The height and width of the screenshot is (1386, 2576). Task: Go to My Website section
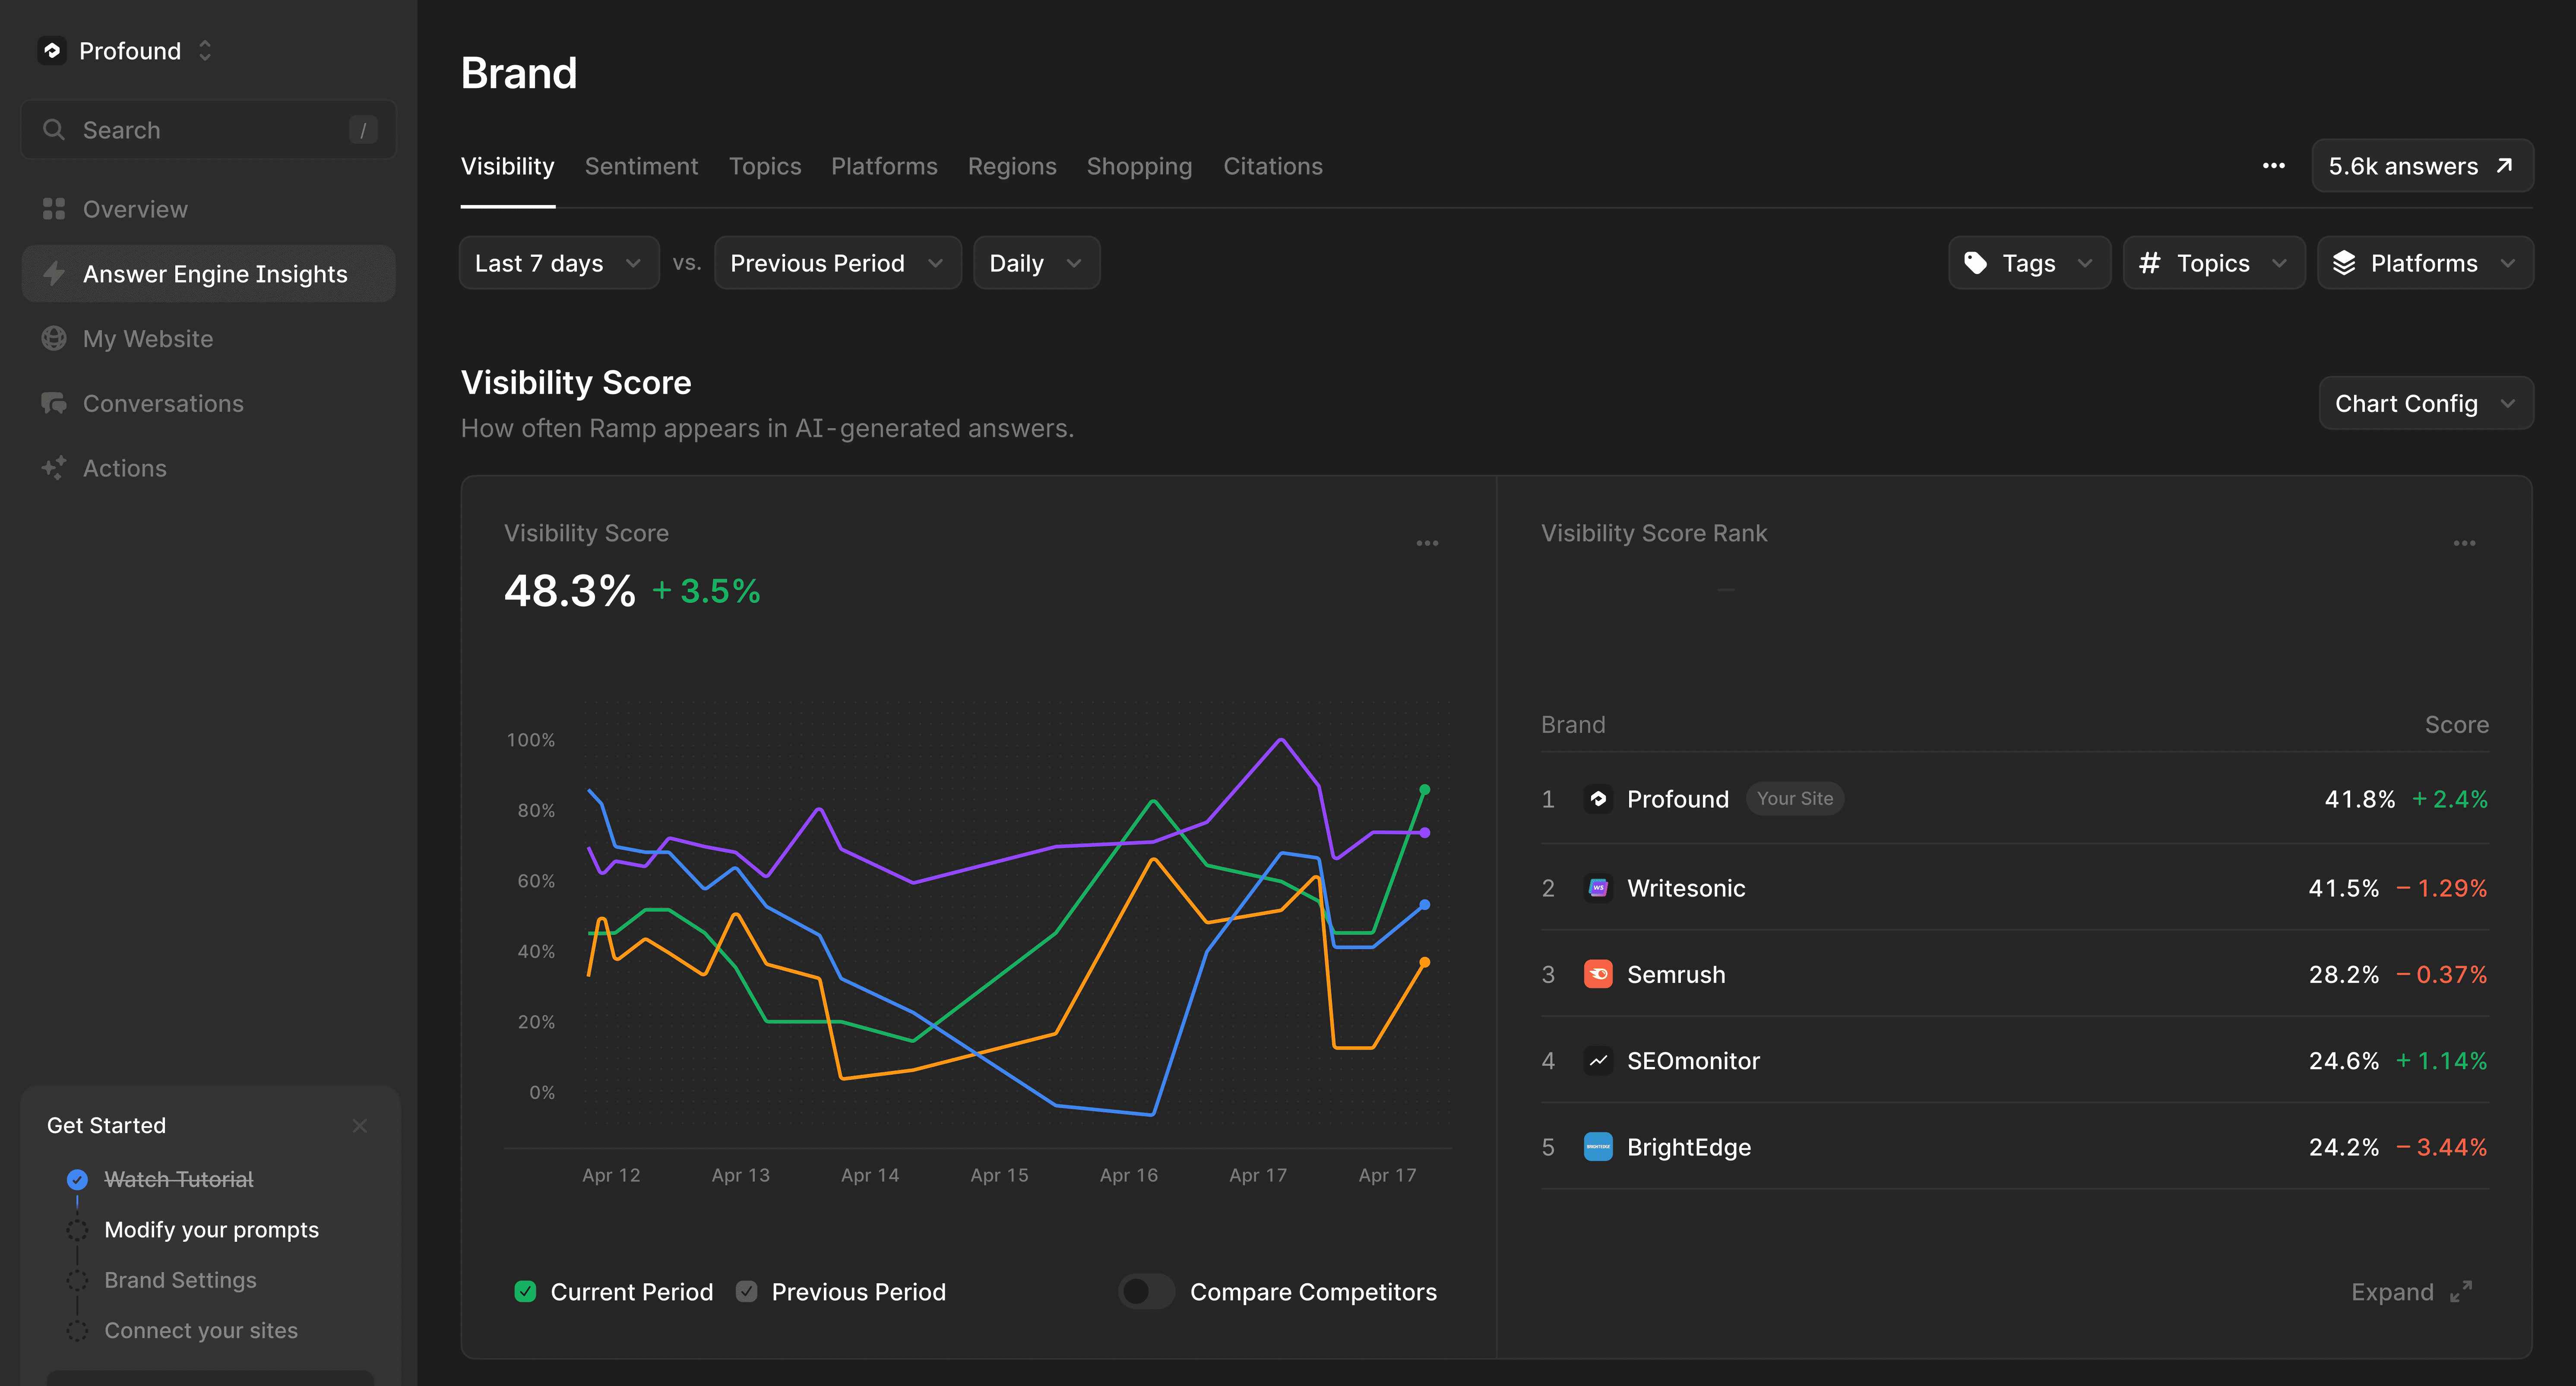tap(208, 339)
